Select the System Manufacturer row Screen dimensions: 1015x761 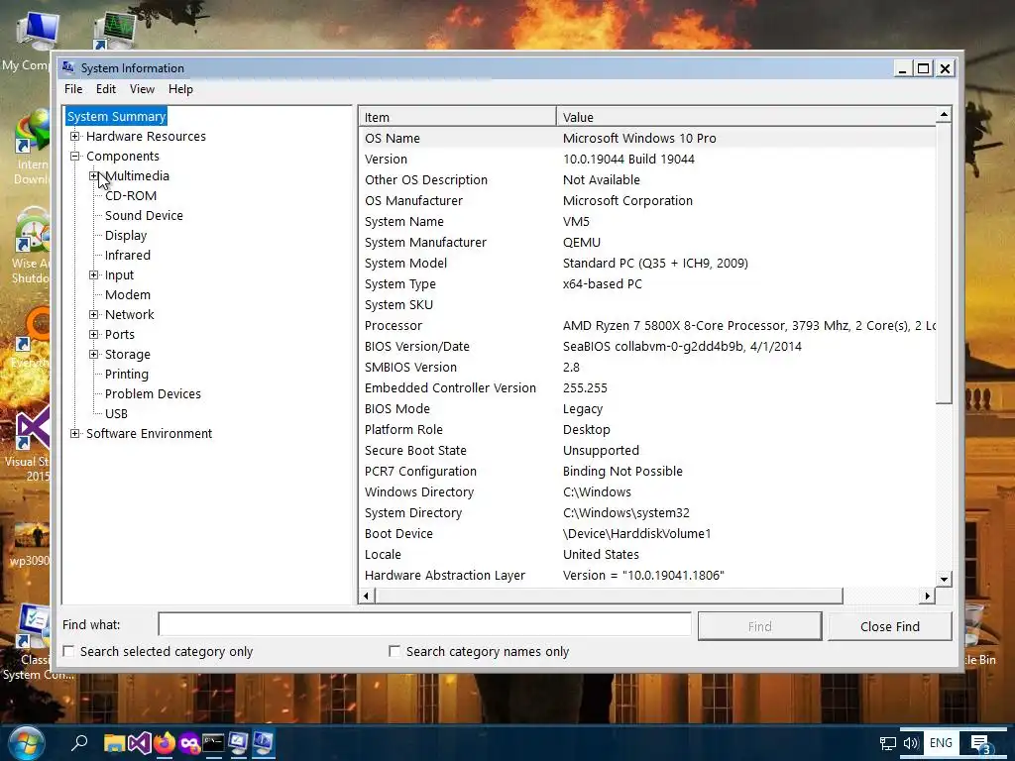[647, 242]
